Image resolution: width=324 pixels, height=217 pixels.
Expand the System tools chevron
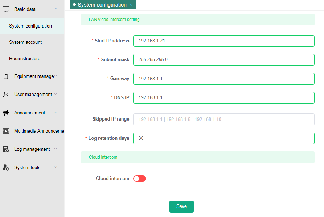pos(56,167)
